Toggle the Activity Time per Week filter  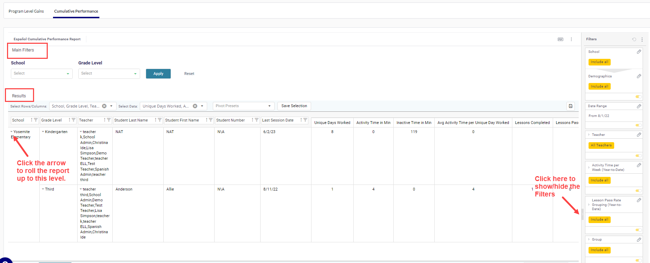(638, 191)
